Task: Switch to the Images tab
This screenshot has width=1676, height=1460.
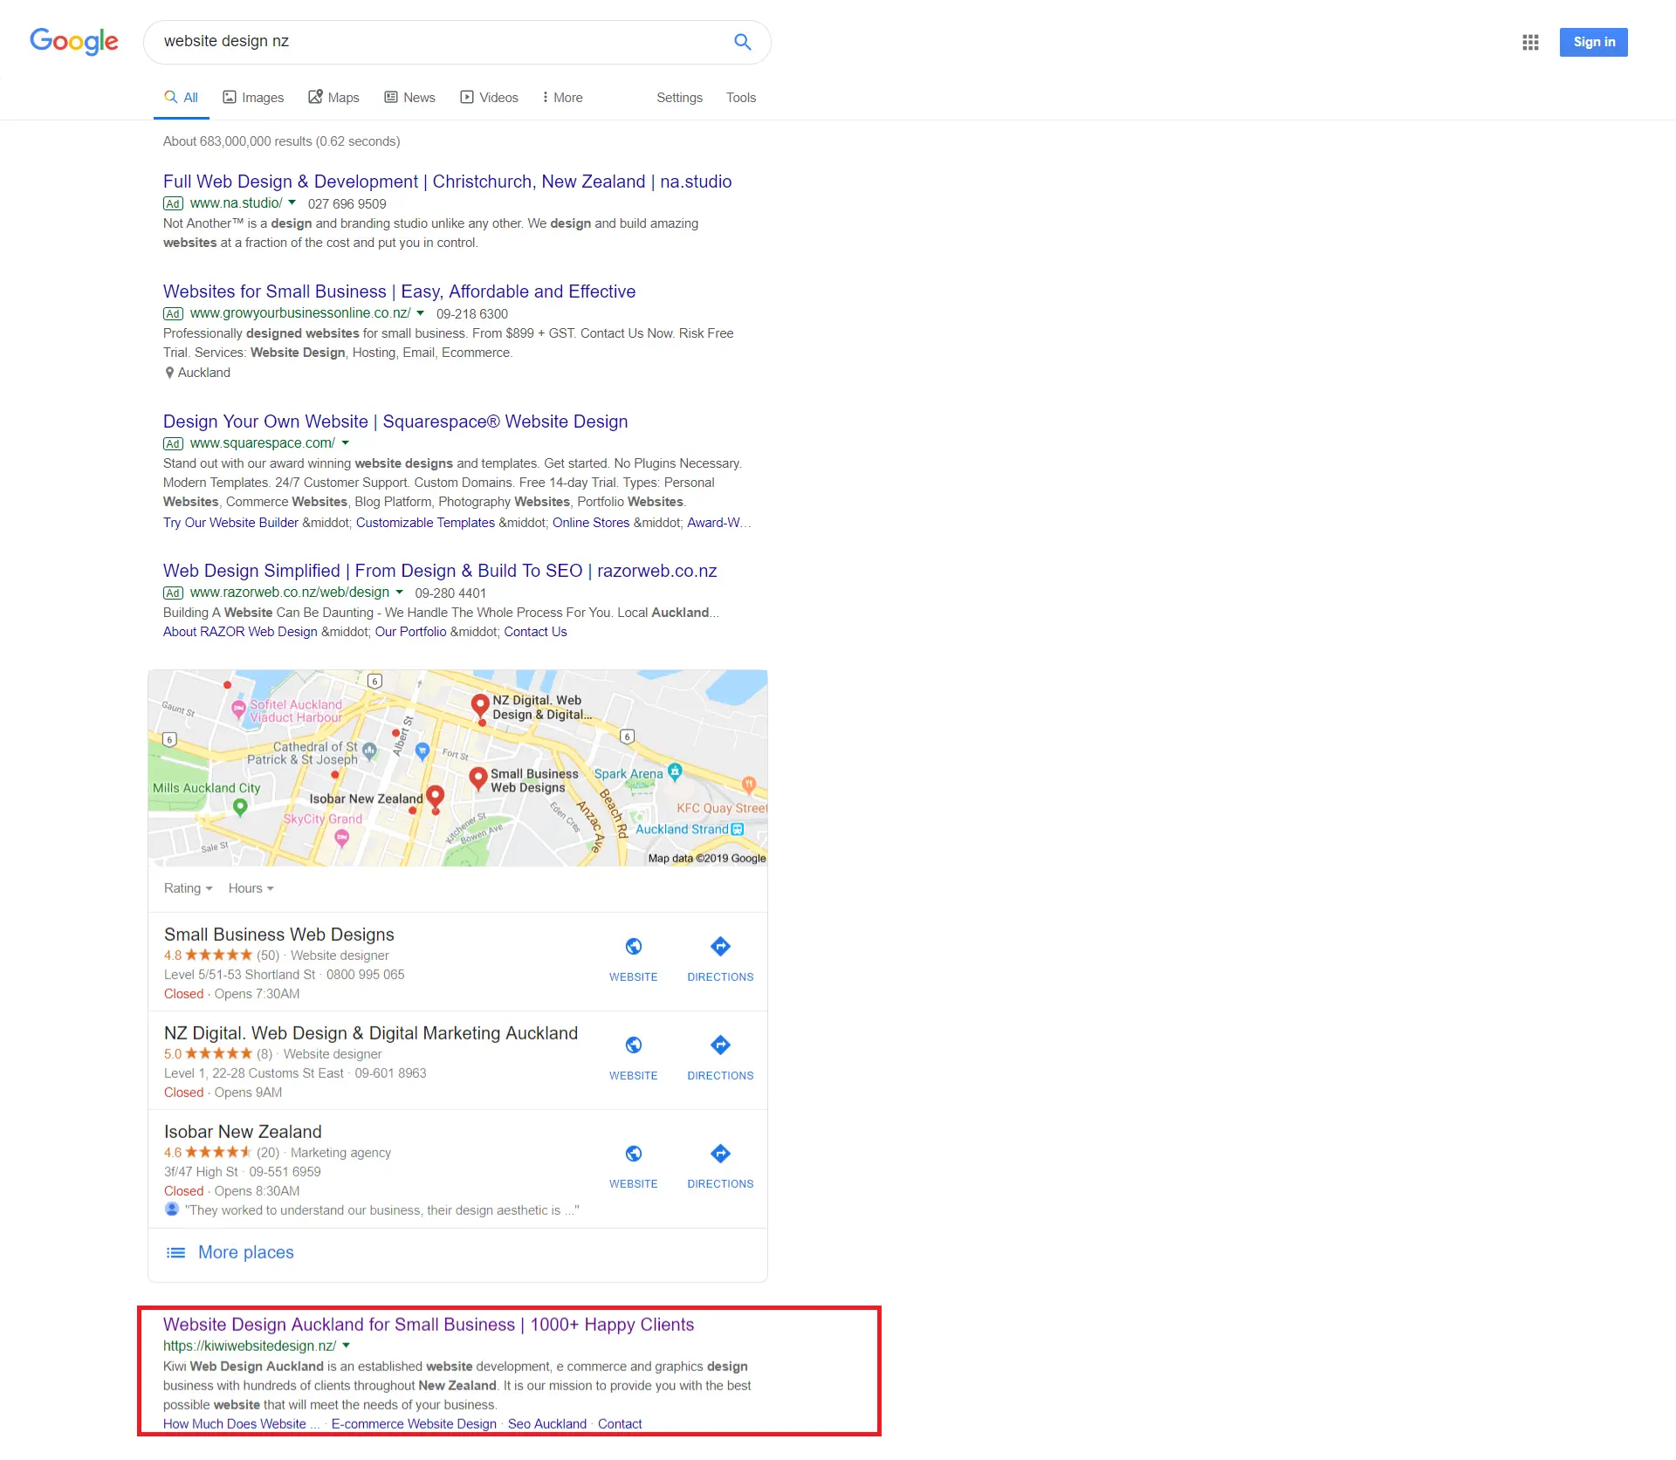Action: [x=253, y=98]
